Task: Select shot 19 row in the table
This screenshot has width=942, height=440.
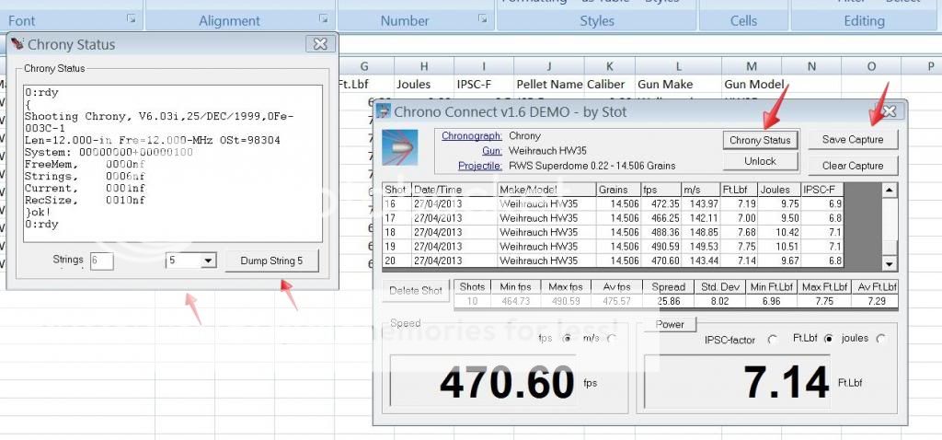Action: pos(614,247)
